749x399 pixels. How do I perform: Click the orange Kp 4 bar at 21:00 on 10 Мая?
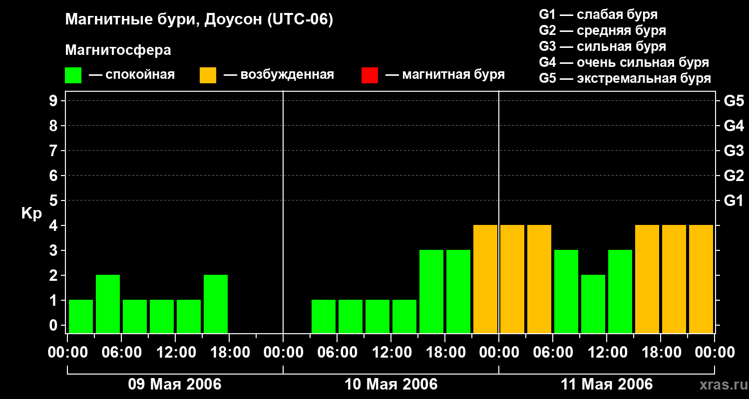[485, 279]
